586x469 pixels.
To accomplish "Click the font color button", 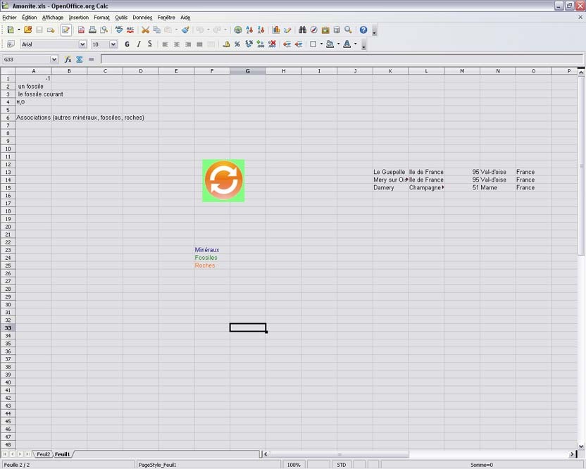I will pos(346,44).
